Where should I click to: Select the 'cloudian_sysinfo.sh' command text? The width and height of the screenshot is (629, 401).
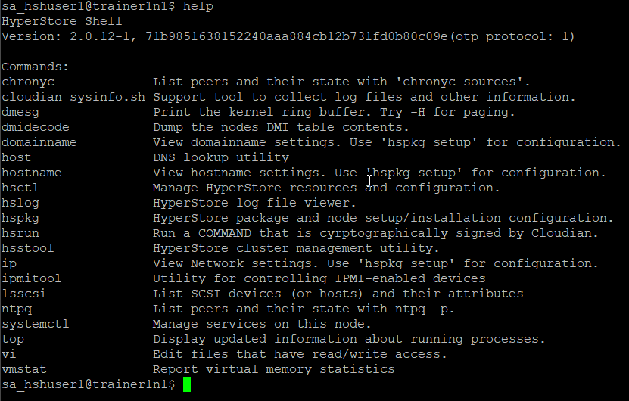[73, 97]
